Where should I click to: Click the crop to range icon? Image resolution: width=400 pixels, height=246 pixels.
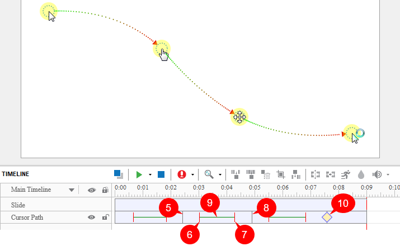click(x=281, y=174)
